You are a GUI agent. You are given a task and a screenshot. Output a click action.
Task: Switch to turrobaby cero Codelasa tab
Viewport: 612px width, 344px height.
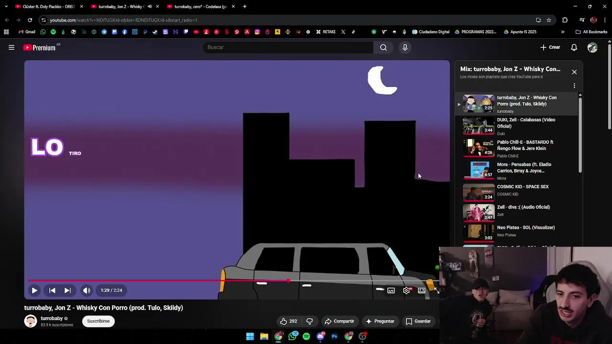coord(200,7)
